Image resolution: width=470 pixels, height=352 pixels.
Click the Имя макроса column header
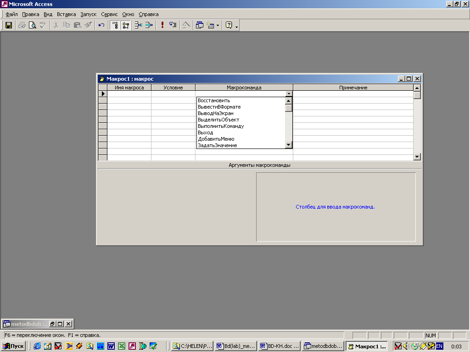pos(129,88)
